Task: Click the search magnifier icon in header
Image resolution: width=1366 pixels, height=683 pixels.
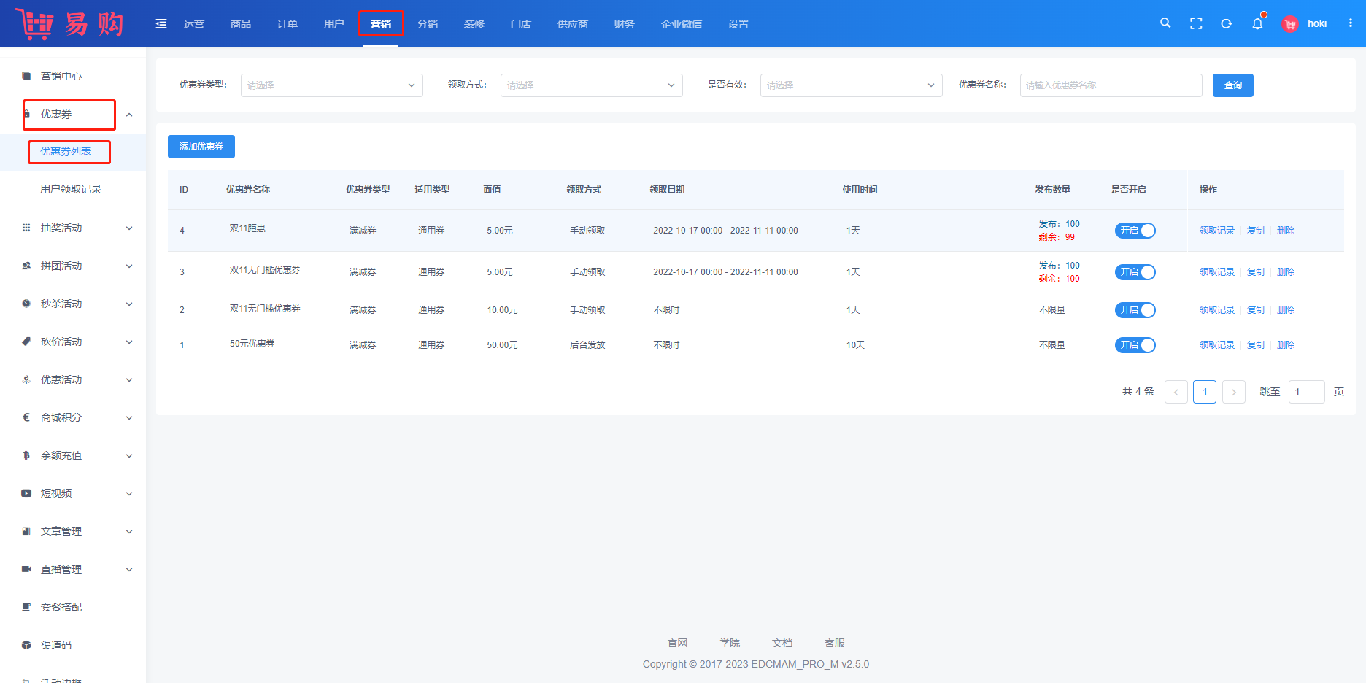Action: point(1165,23)
